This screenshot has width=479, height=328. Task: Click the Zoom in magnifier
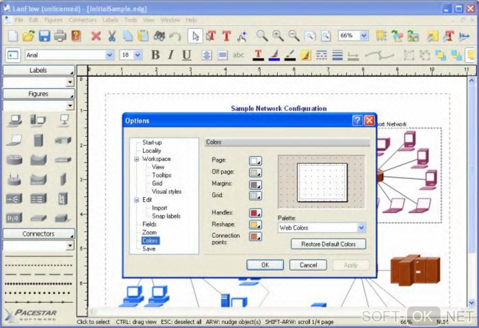[278, 36]
